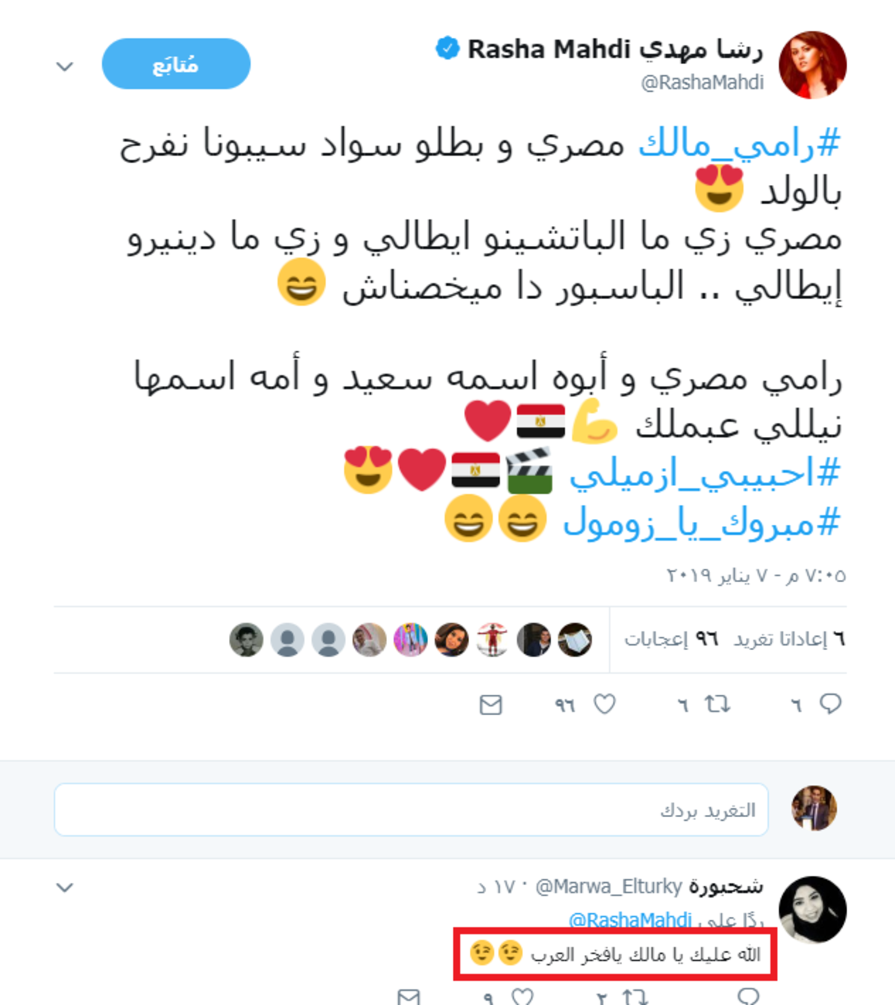Click in the التغريد بردك reply field
Image resolution: width=895 pixels, height=1005 pixels.
tap(411, 810)
